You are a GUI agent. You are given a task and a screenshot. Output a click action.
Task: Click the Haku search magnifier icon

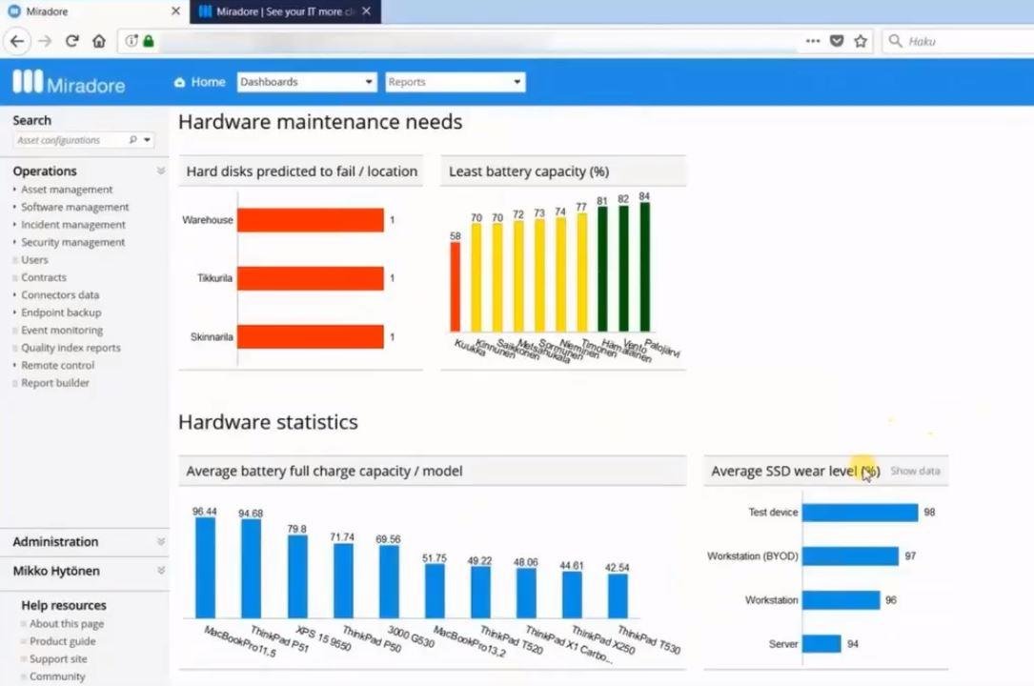(x=895, y=41)
